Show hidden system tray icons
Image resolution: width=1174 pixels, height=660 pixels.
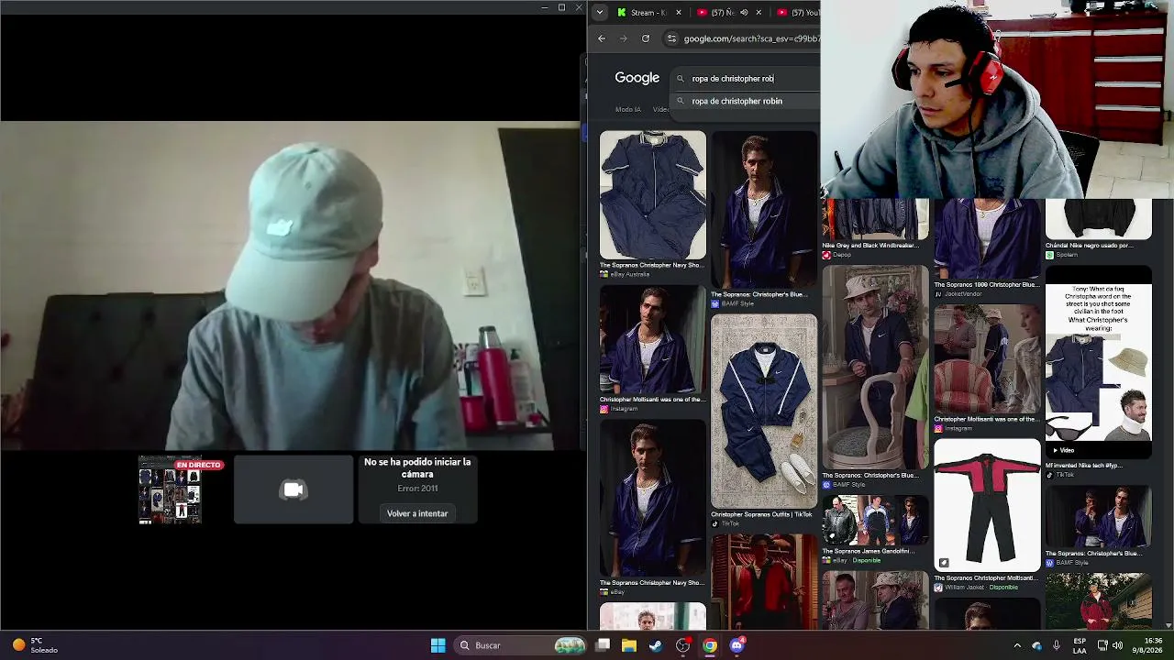click(x=1016, y=645)
